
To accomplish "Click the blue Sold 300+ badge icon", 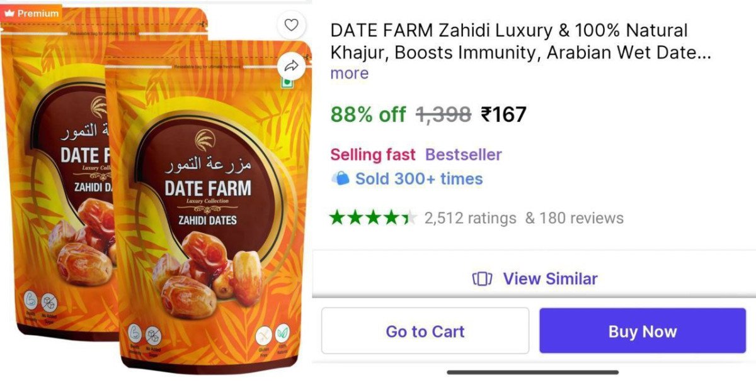I will (340, 179).
